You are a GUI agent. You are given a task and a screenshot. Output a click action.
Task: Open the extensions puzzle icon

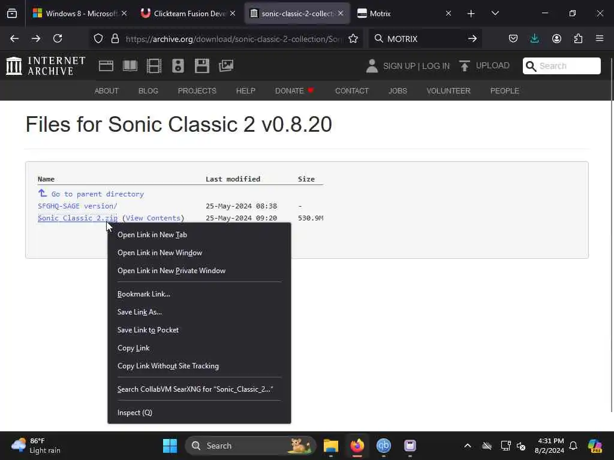point(578,38)
